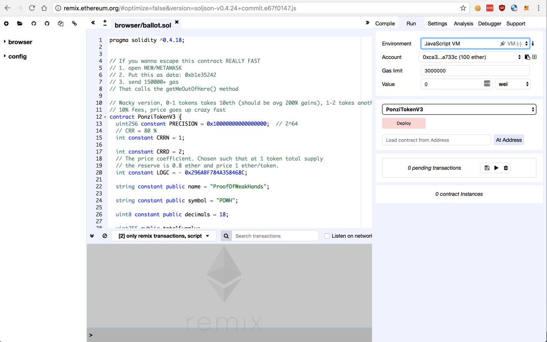Open the Debugger tab
Screen dimensions: 547x342
[489, 24]
